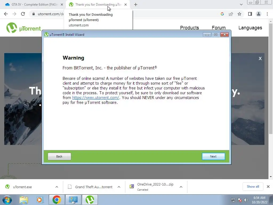
Task: Click Back in the µTorrent Install Wizard
Action: pos(59,156)
